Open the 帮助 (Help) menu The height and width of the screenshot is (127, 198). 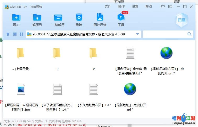149,7
